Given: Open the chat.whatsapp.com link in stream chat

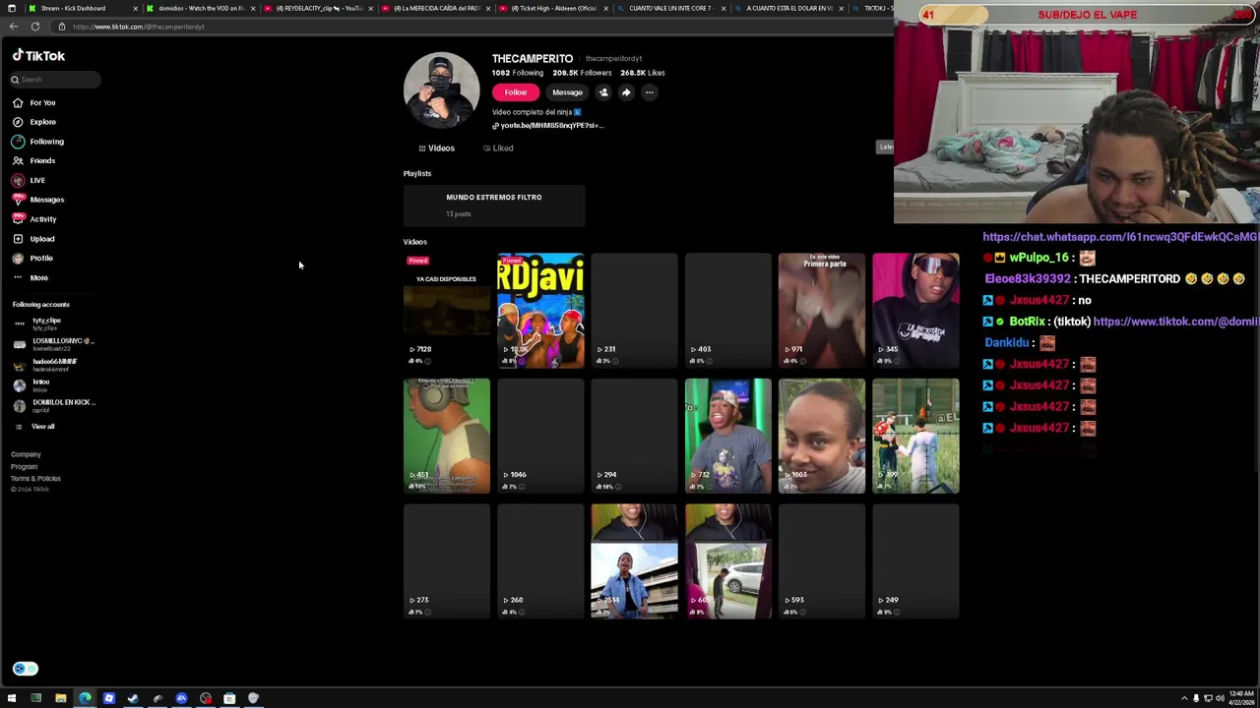Looking at the screenshot, I should coord(1120,237).
